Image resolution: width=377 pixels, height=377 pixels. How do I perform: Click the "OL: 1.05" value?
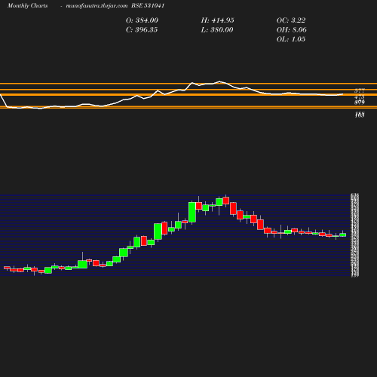pyautogui.click(x=291, y=39)
